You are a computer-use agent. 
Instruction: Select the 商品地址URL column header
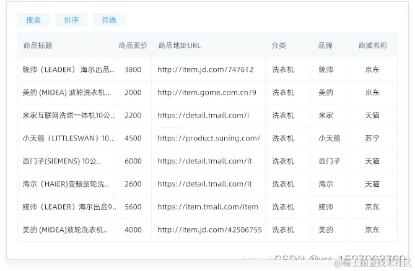pyautogui.click(x=180, y=45)
